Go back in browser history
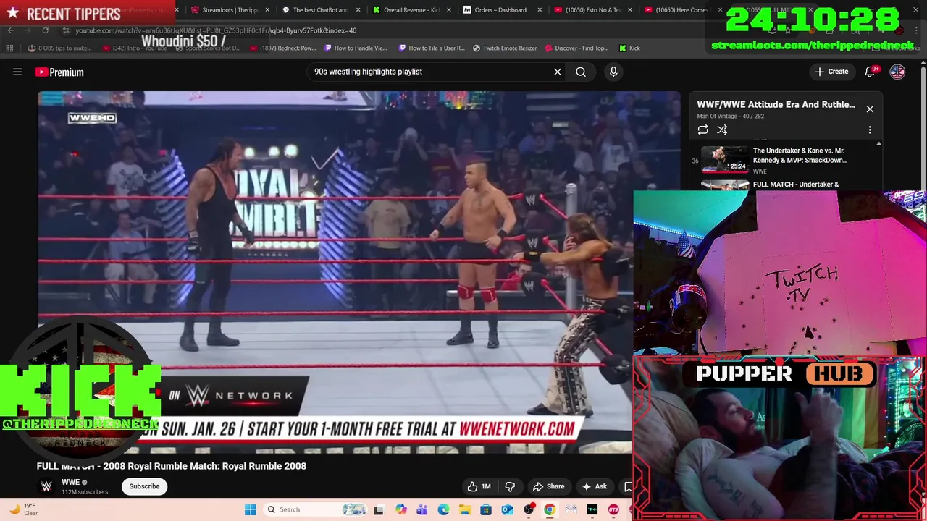927x521 pixels. 10,30
